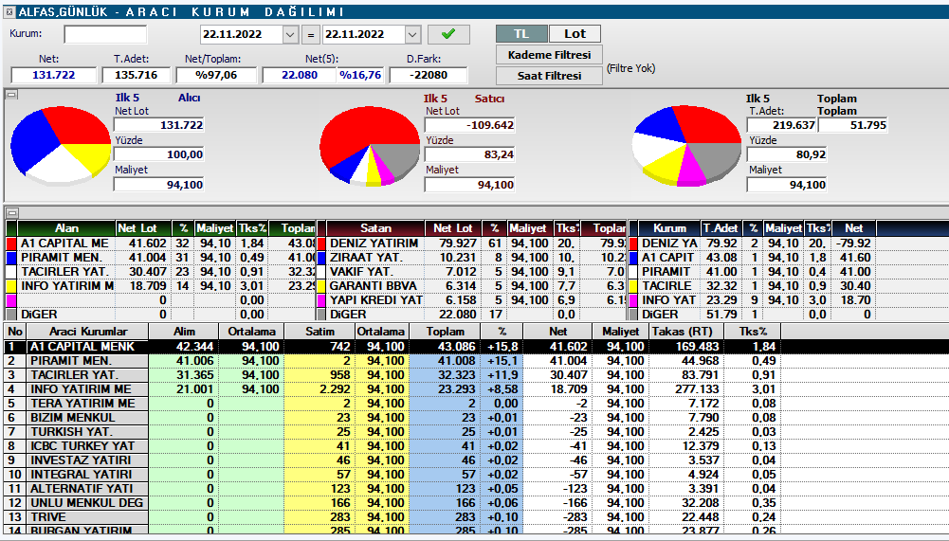This screenshot has width=949, height=541.
Task: Click the buyers pie chart
Action: pyautogui.click(x=61, y=144)
